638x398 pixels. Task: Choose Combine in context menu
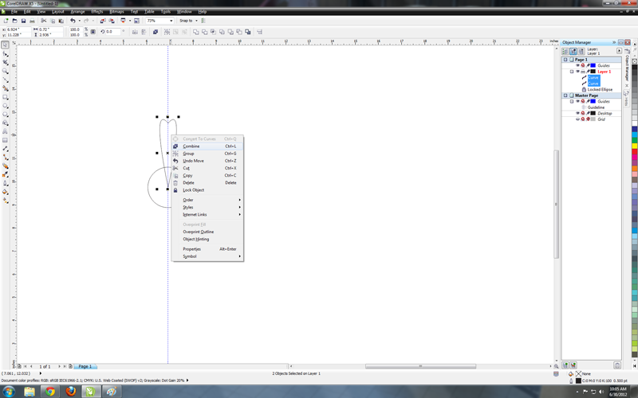(207, 146)
